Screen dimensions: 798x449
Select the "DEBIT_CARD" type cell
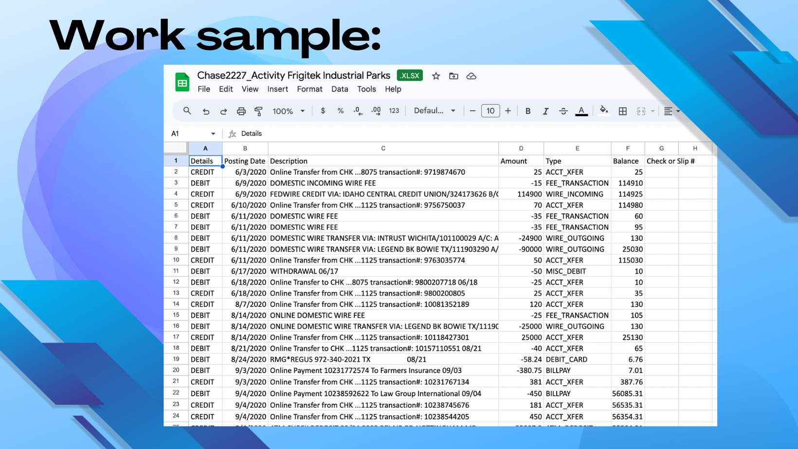coord(578,360)
